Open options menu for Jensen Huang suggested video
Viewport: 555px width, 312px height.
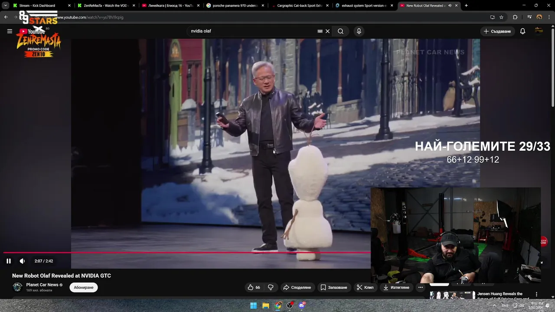pos(536,294)
